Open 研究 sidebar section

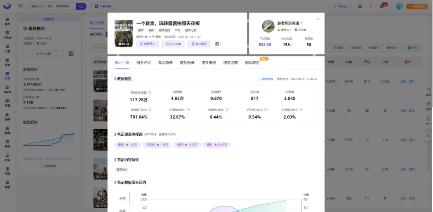(x=7, y=157)
